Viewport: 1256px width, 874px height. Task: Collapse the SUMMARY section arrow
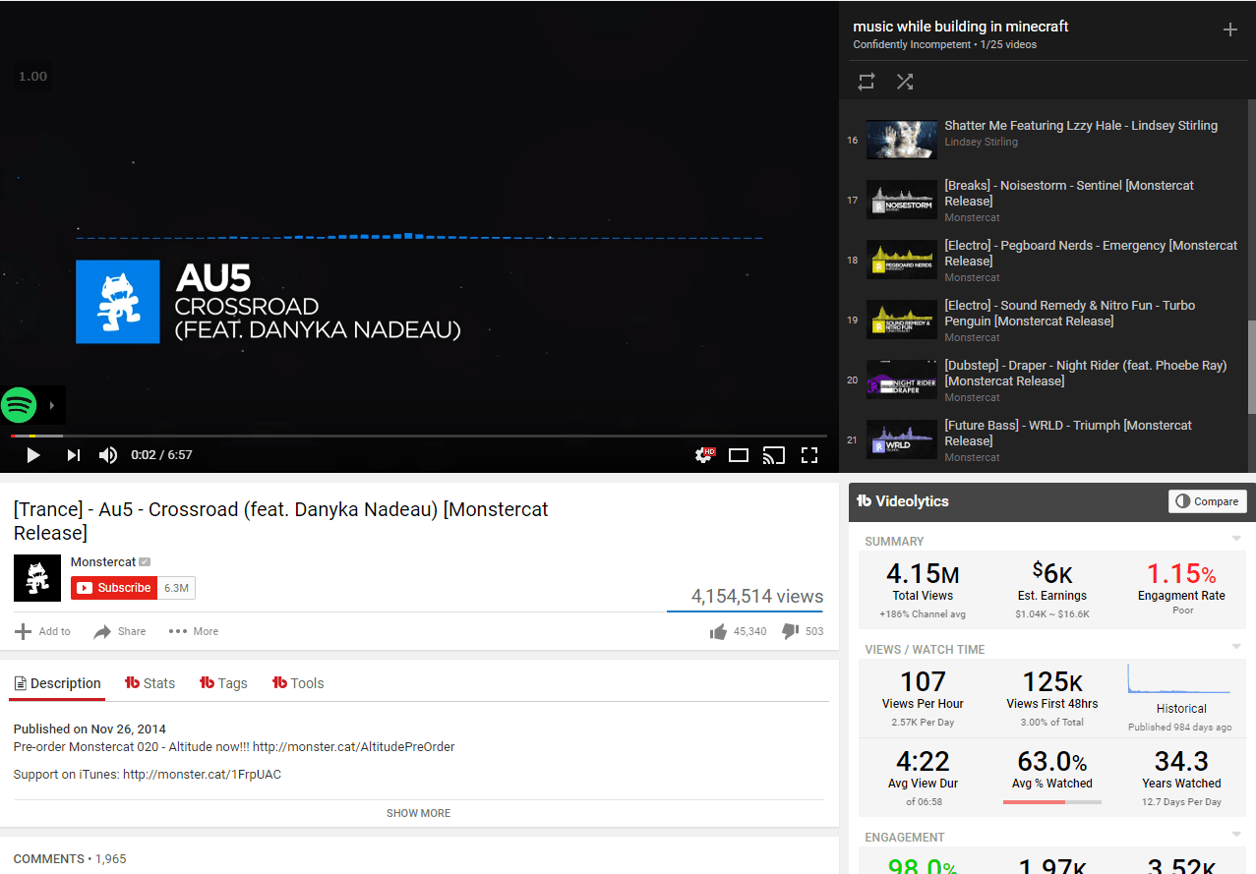[1236, 539]
